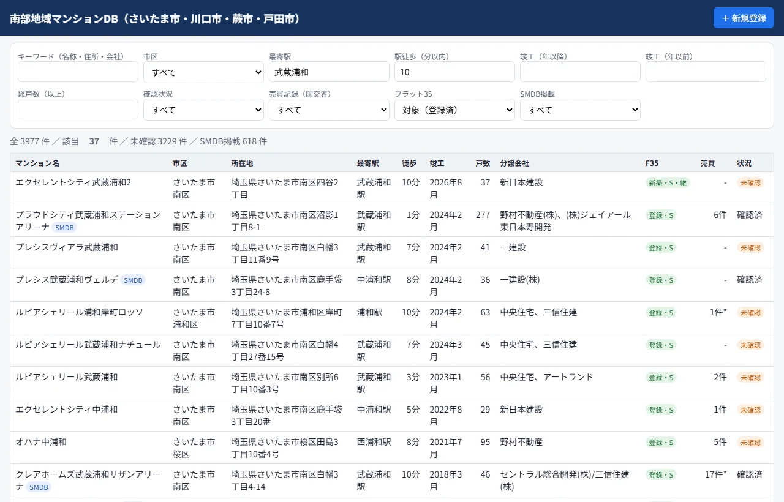Select the ルピアシェリール武蔵浦和ナチュール row

pos(392,350)
